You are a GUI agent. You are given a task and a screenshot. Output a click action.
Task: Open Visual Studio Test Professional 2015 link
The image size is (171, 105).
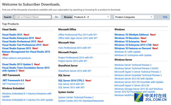[22, 45]
